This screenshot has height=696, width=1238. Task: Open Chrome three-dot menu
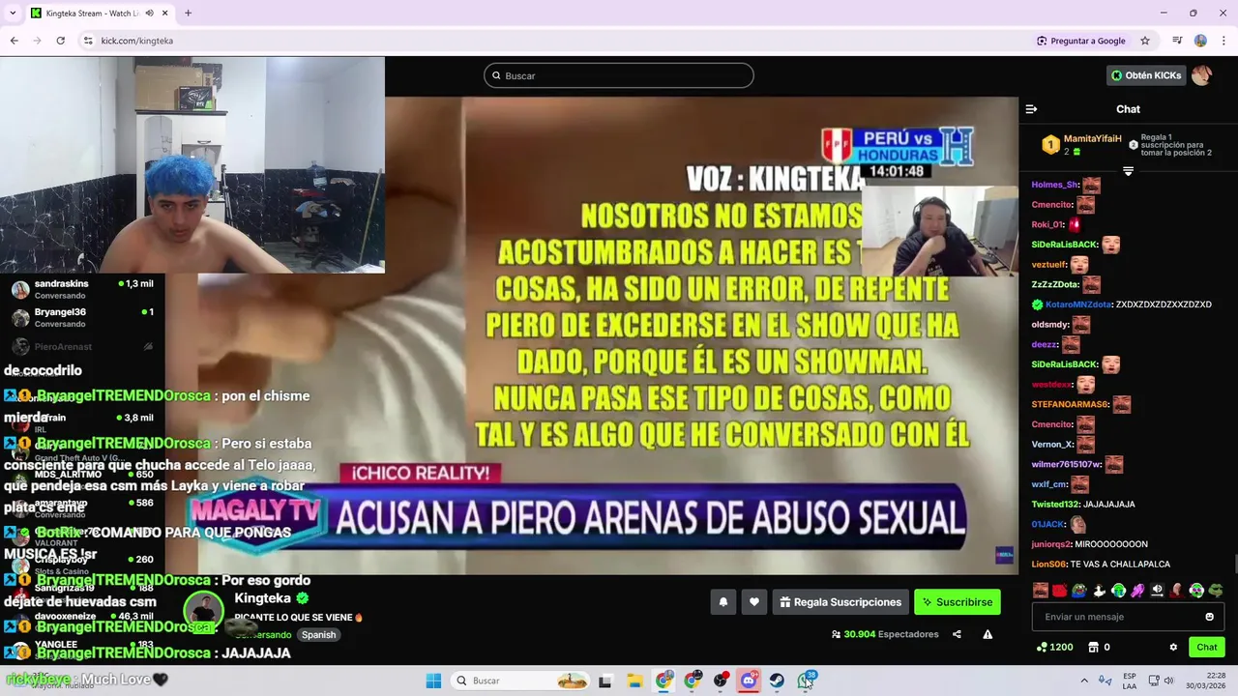(x=1223, y=41)
